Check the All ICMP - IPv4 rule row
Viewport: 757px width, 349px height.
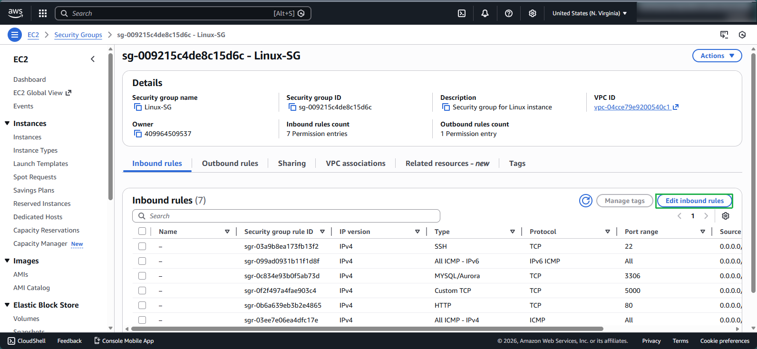point(142,320)
